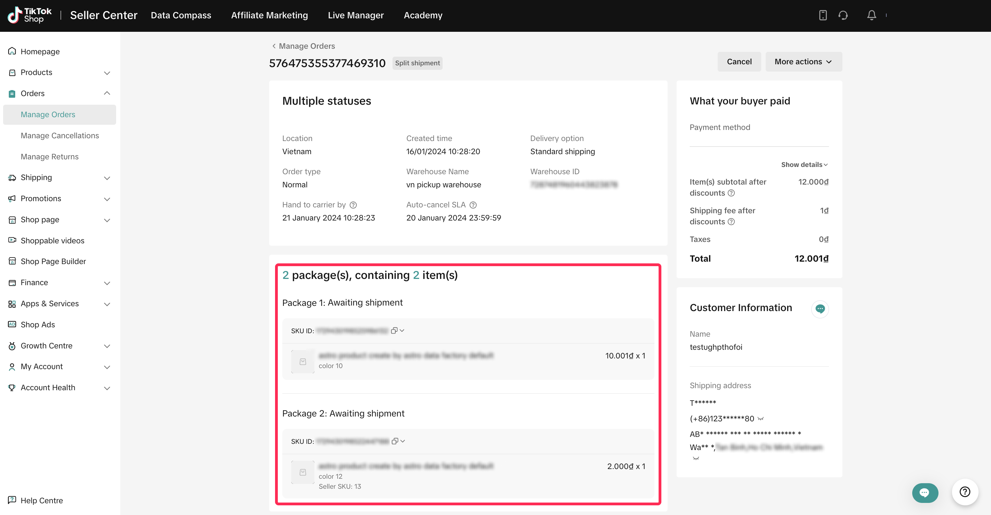
Task: Click the mobile phone icon in header
Action: tap(822, 16)
